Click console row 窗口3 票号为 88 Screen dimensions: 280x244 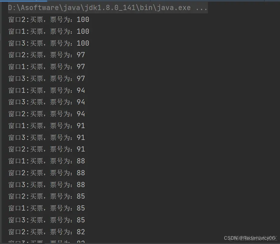coord(47,185)
